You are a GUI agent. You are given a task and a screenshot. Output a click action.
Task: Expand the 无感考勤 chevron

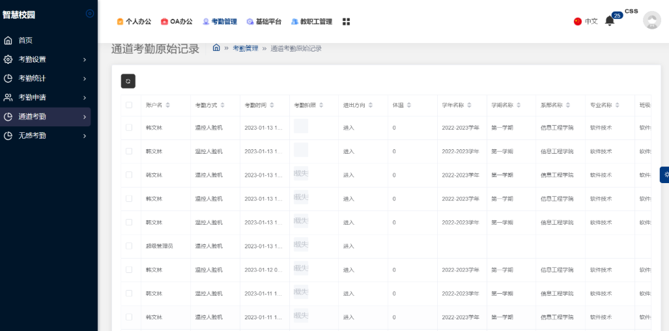coord(85,136)
